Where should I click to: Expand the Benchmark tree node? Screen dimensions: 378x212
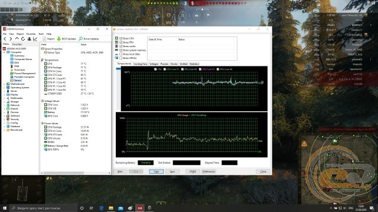click(4, 130)
